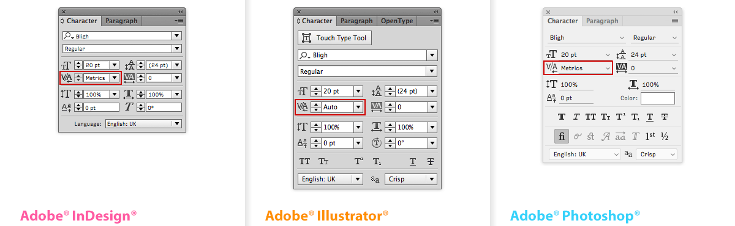Click the All Caps TT icon in Illustrator
The width and height of the screenshot is (735, 226).
[304, 162]
